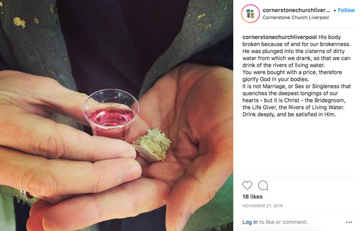Click the caption line 'You were bought with a price'

[x=292, y=72]
